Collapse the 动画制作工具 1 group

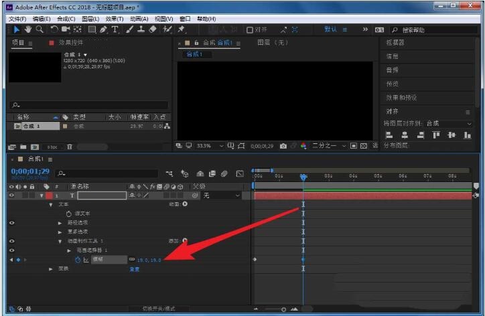pos(60,241)
